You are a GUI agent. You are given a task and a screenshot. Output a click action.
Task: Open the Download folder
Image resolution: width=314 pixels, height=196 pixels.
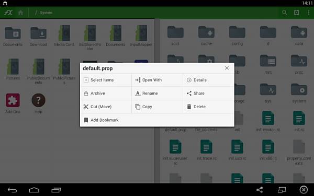click(x=38, y=37)
